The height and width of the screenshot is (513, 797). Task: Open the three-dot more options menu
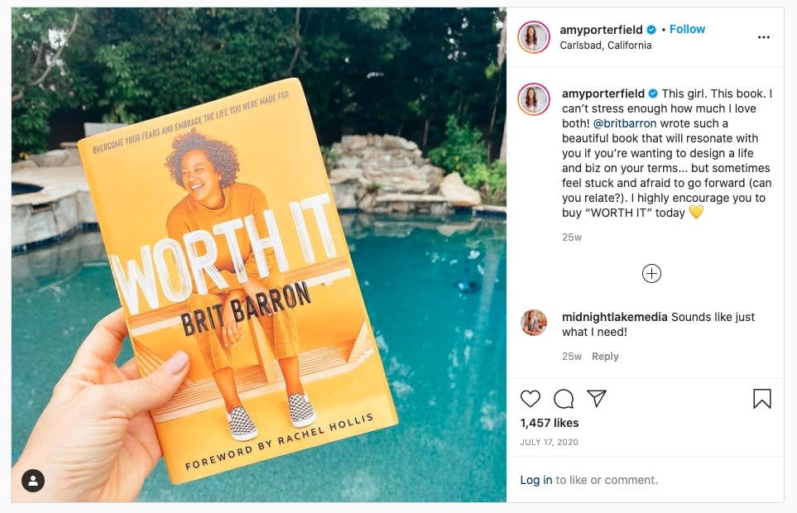pyautogui.click(x=763, y=37)
